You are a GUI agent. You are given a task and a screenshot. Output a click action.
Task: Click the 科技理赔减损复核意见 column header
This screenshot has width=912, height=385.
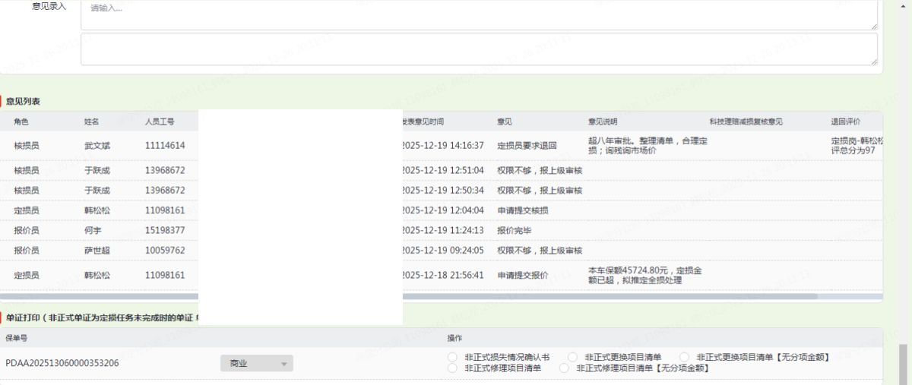746,121
